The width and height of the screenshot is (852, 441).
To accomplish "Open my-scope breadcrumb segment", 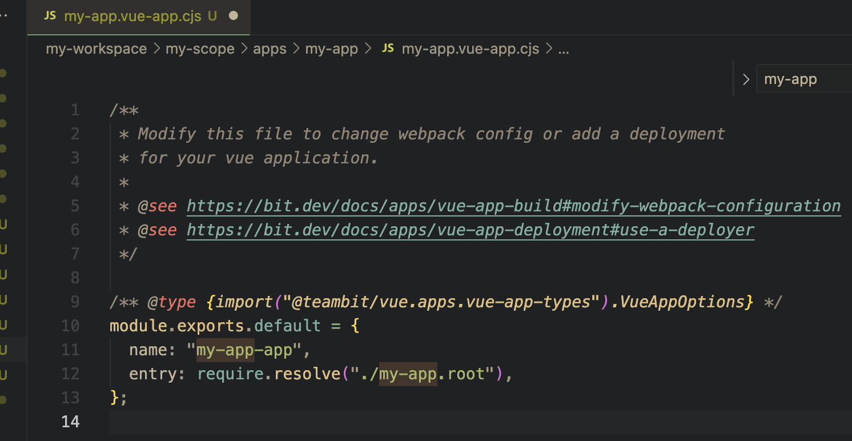I will click(x=200, y=49).
